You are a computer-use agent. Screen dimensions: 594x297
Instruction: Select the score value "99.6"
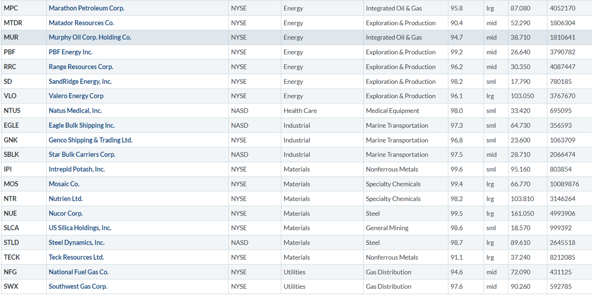(457, 169)
